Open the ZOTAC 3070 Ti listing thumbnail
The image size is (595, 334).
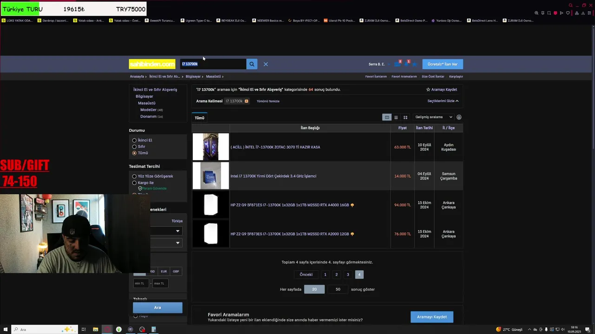211,147
